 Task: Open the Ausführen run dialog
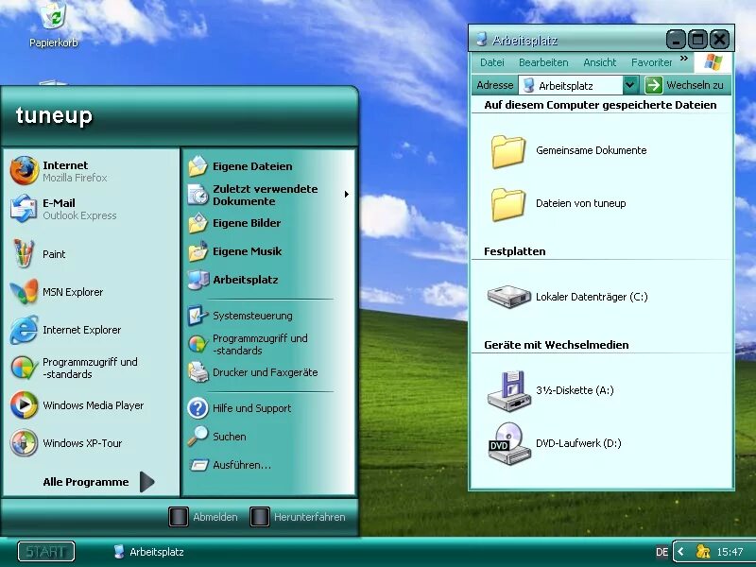pyautogui.click(x=230, y=465)
